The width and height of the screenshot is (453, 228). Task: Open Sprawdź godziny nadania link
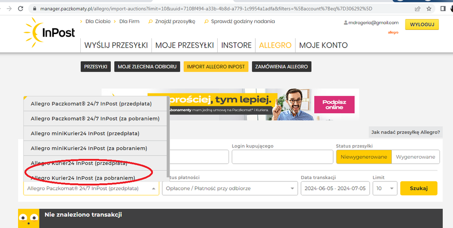pos(243,21)
